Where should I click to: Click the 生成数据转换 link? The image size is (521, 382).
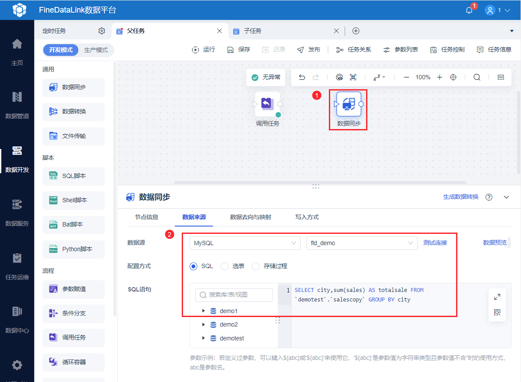tap(461, 197)
